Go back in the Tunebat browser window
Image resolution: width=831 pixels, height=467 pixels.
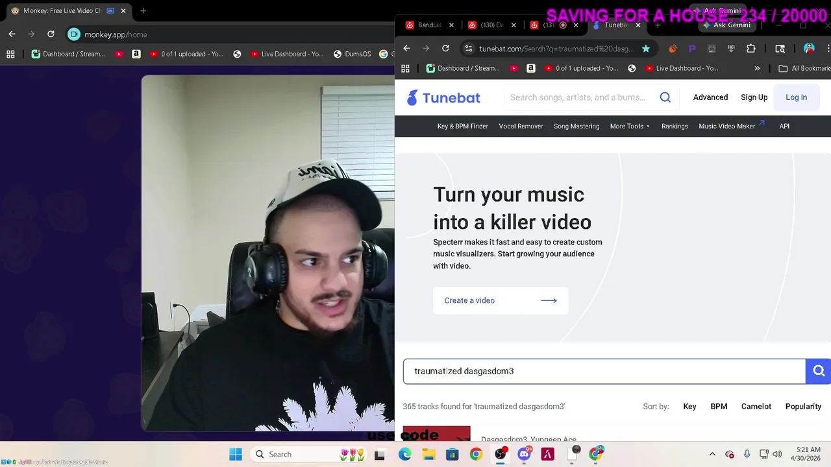(406, 48)
